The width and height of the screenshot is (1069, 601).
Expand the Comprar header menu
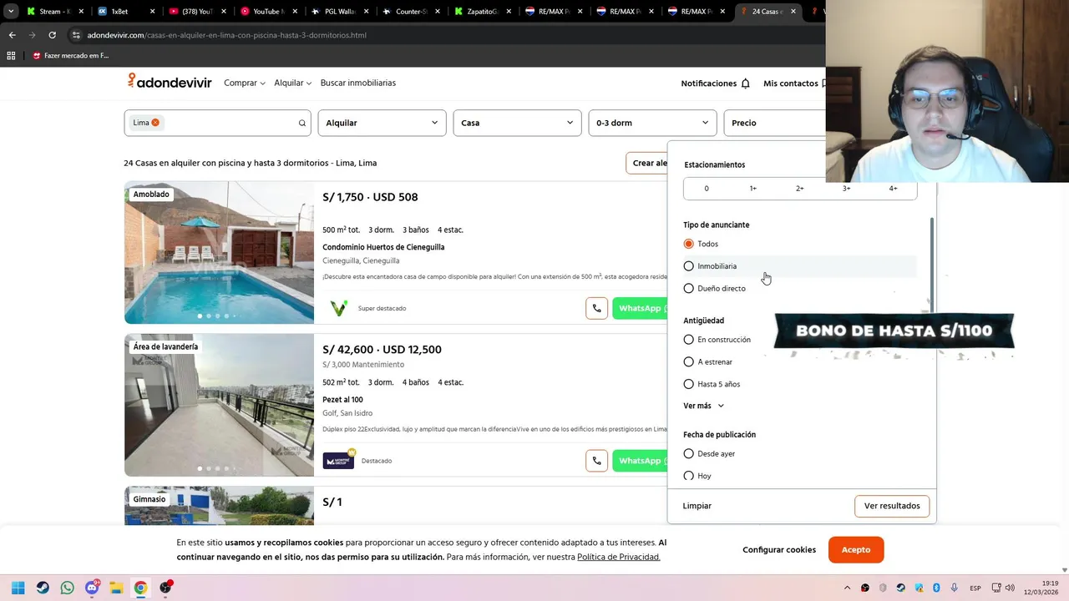point(245,83)
